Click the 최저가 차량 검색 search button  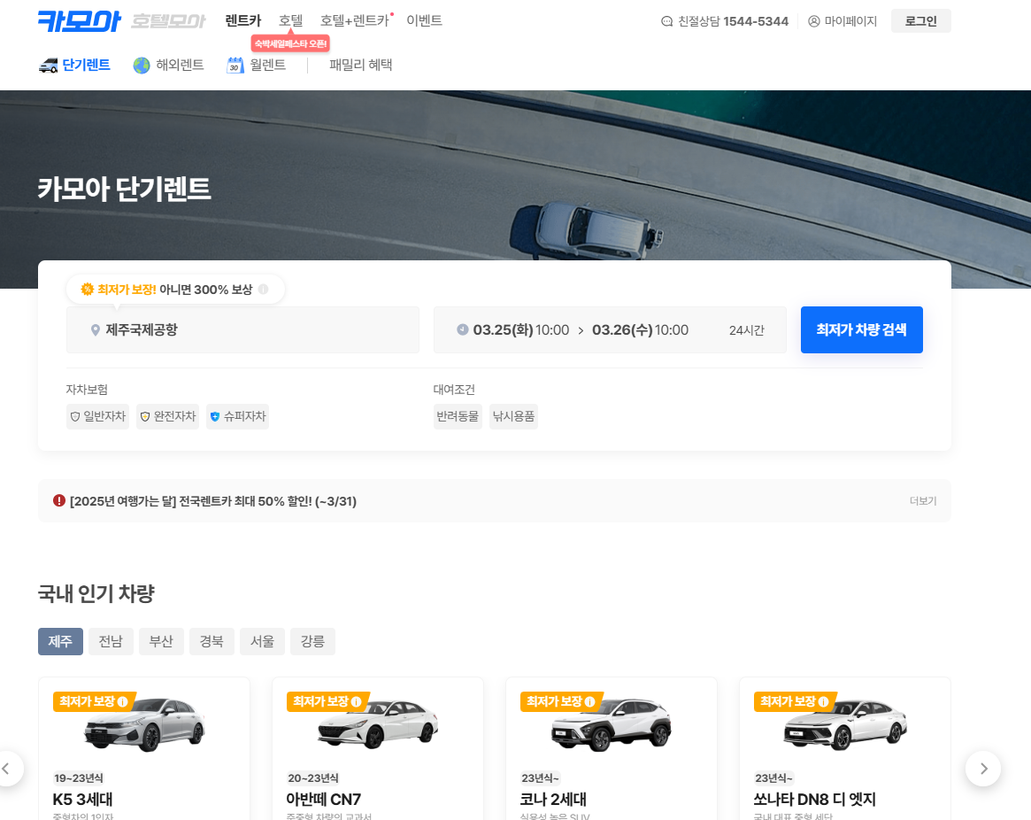pyautogui.click(x=861, y=329)
